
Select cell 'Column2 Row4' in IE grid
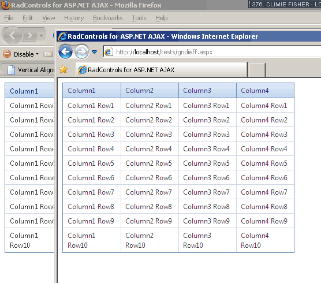[150, 148]
